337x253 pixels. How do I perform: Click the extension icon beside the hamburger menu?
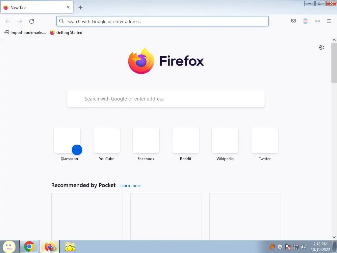pos(317,21)
